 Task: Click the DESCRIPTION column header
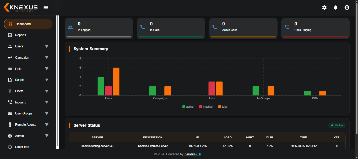pyautogui.click(x=153, y=137)
